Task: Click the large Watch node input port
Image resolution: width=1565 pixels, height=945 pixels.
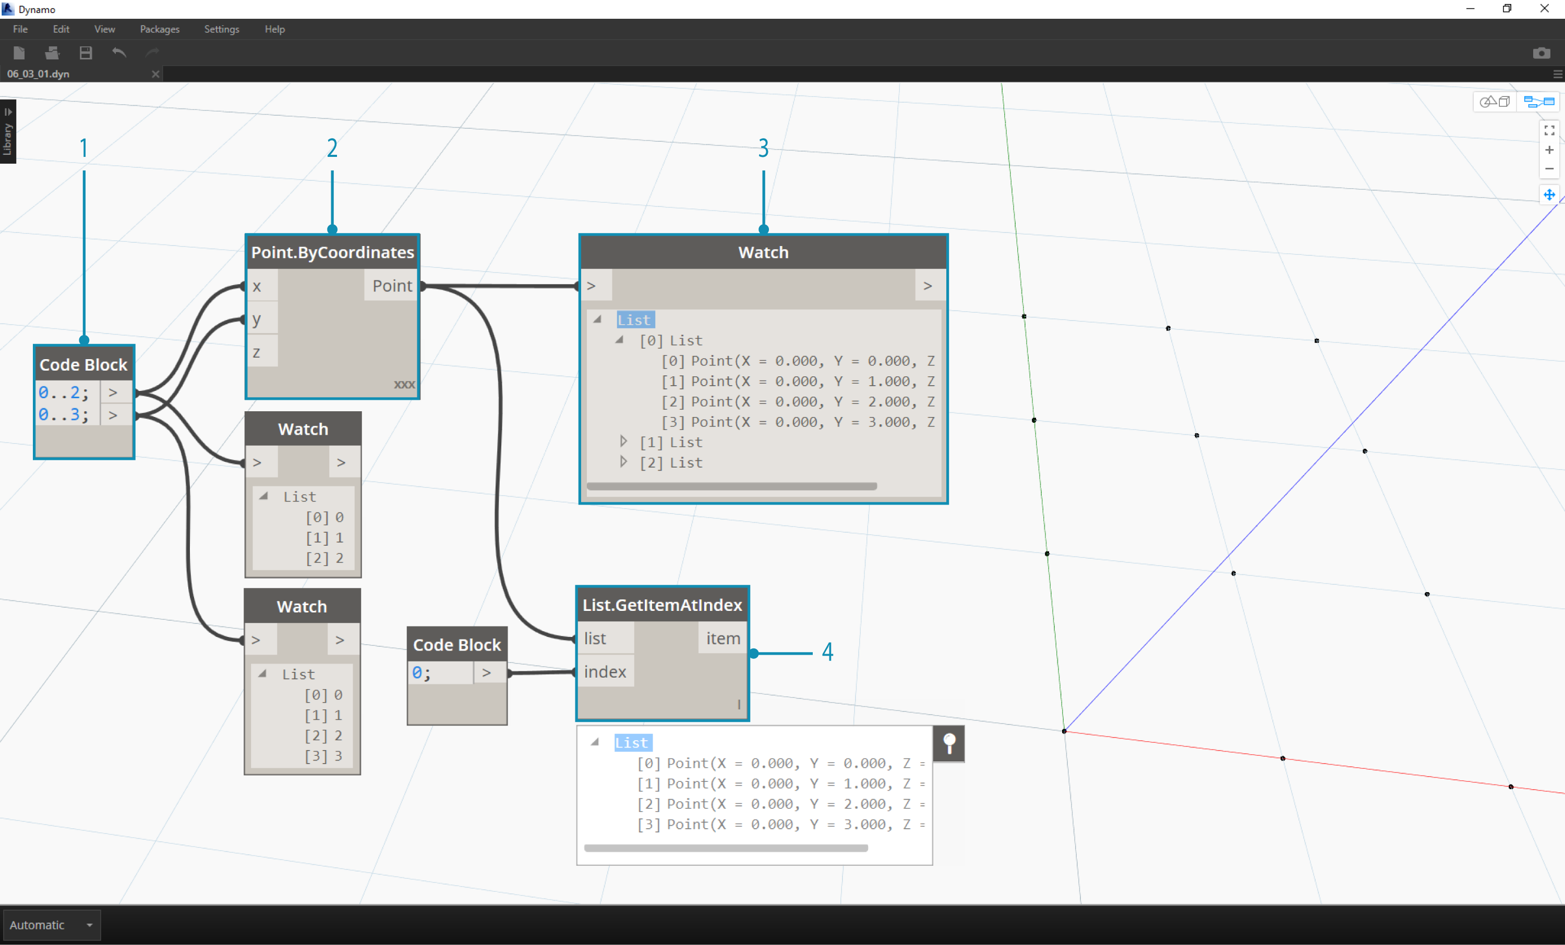Action: (596, 286)
